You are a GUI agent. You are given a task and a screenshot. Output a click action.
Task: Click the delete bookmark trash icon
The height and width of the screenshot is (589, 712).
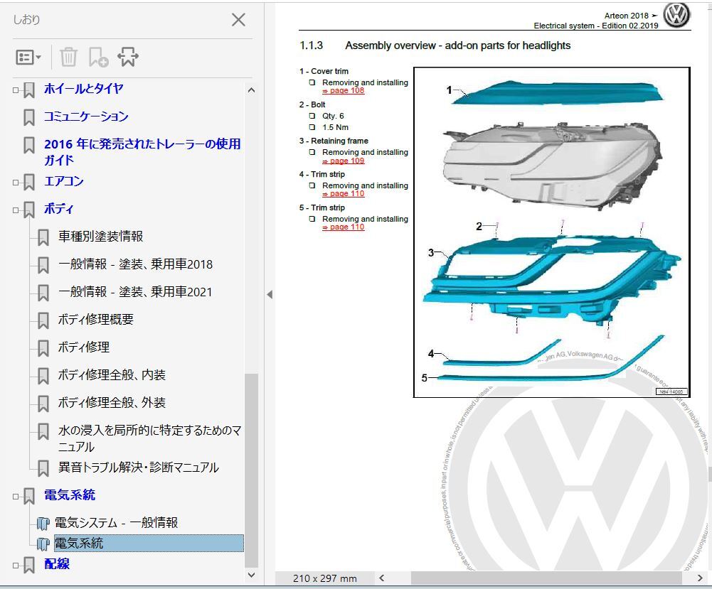68,57
